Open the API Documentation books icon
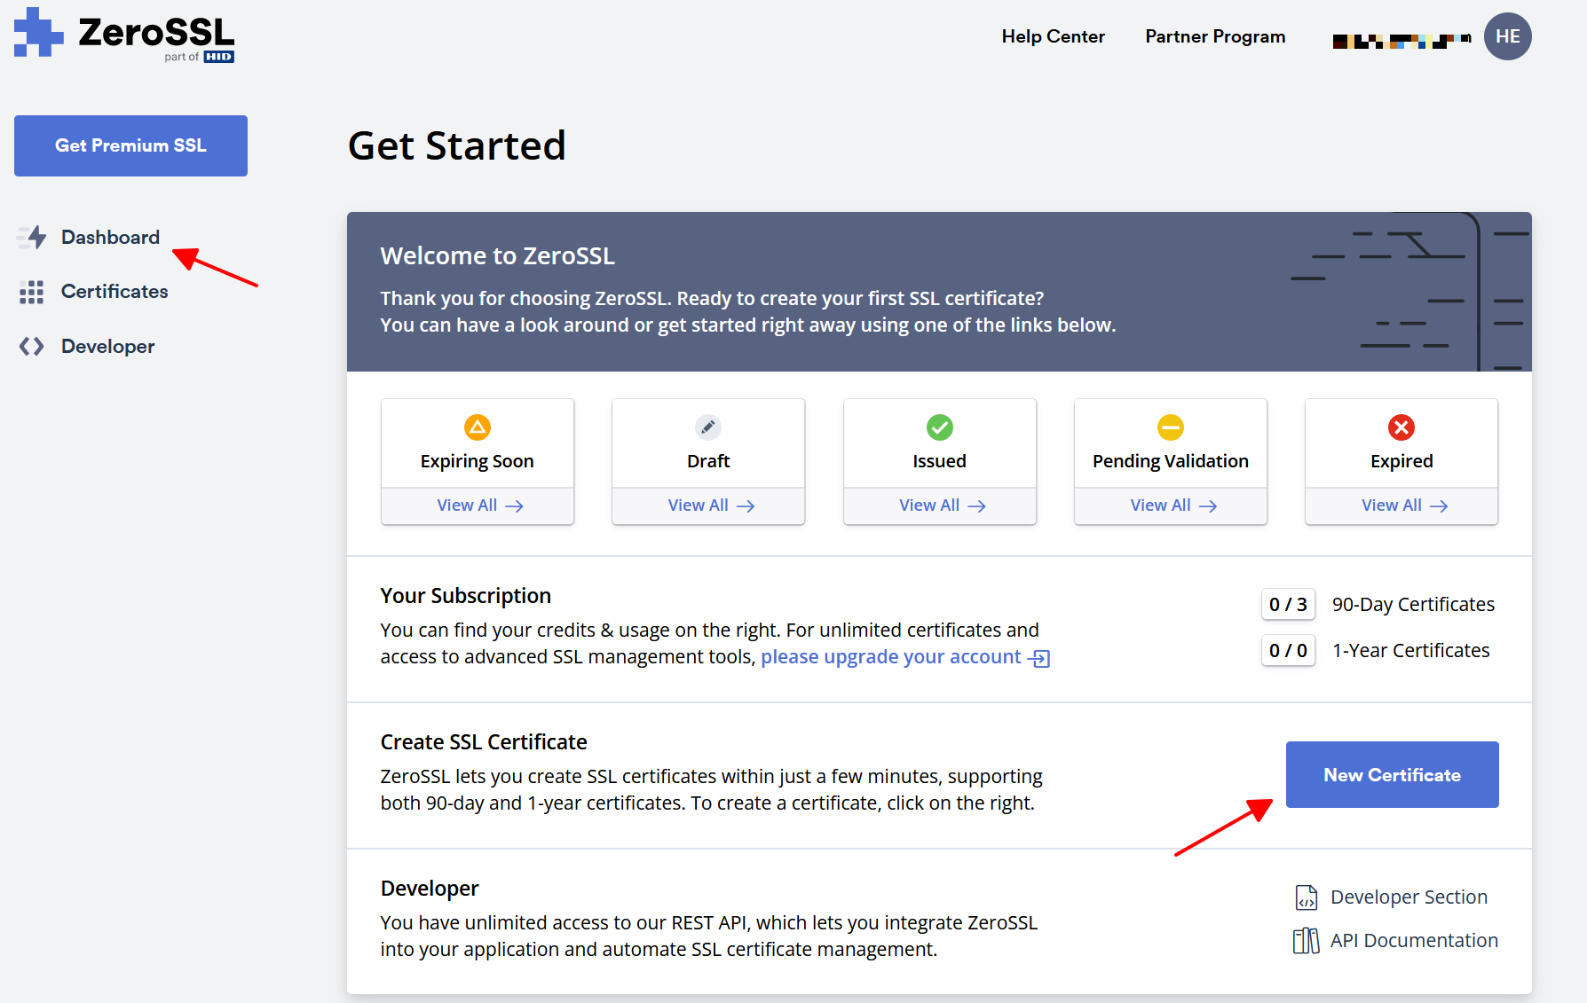This screenshot has width=1587, height=1003. 1305,940
